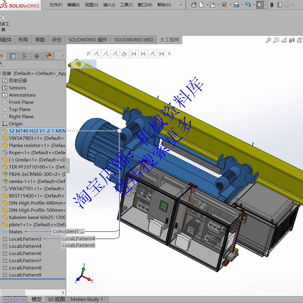Click the Home welcome icon
303x303 pixels.
tap(193, 5)
